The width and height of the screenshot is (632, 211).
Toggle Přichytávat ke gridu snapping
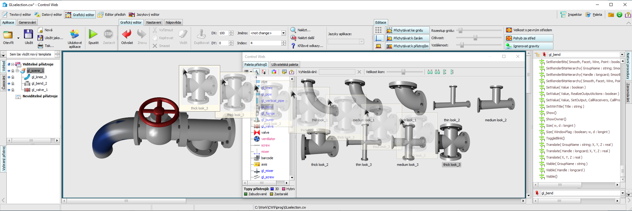pyautogui.click(x=408, y=30)
